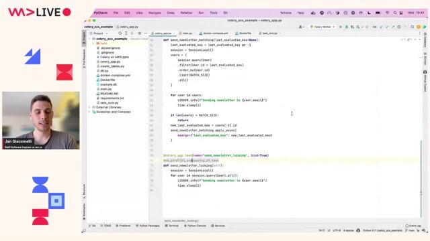Viewport: 430px width, 241px height.
Task: Open the Services tool window
Action: pyautogui.click(x=218, y=226)
